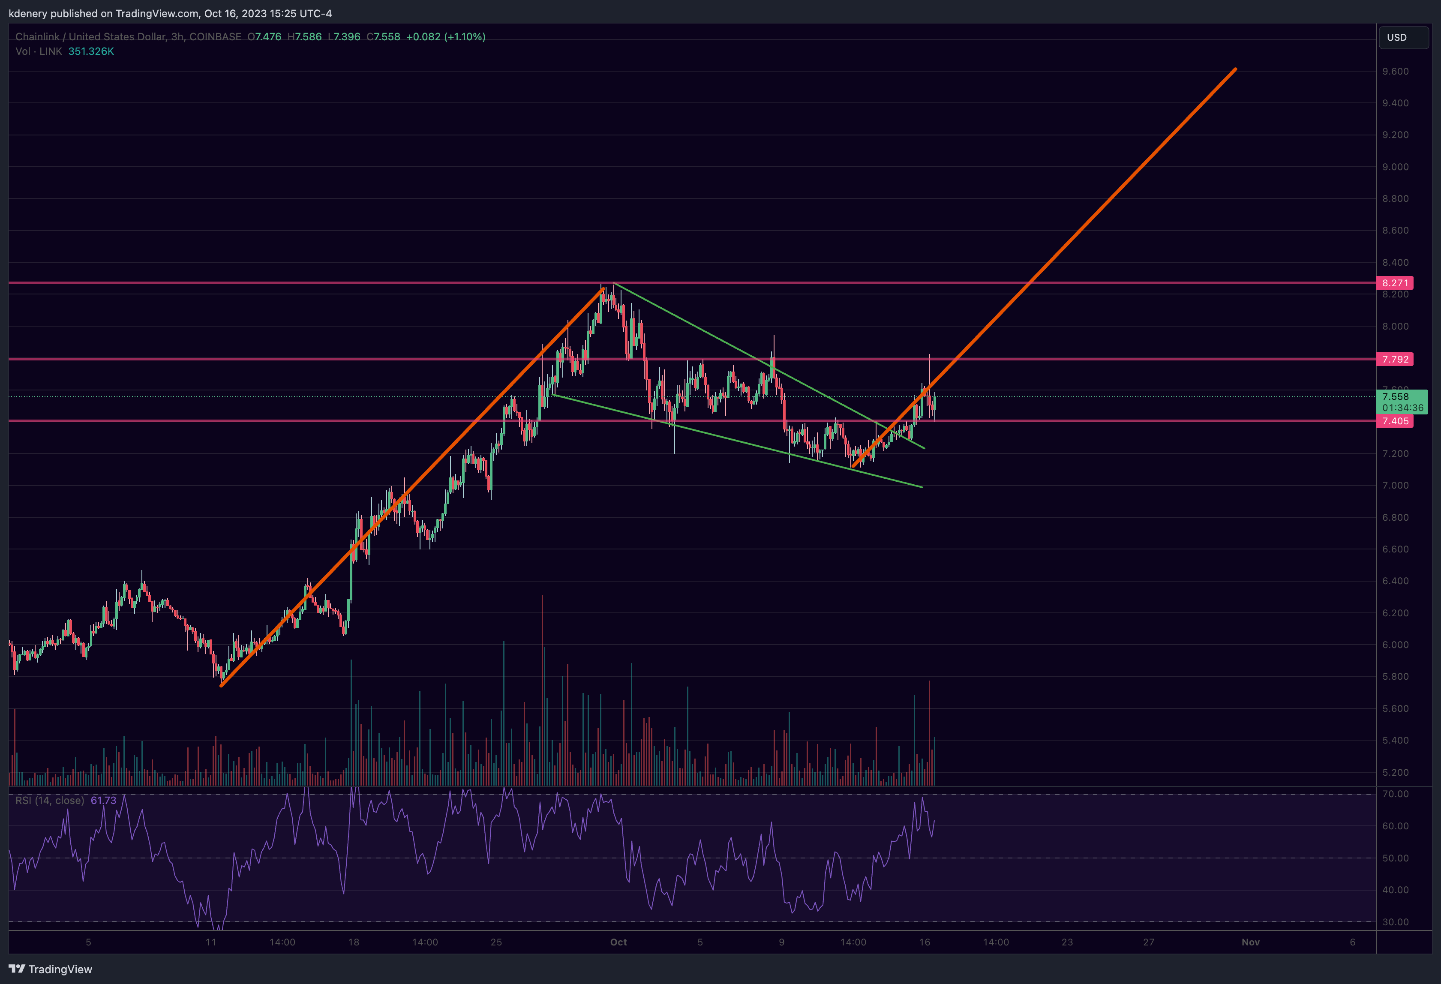This screenshot has width=1441, height=984.
Task: Select the 7.792 price level label
Action: [x=1395, y=359]
